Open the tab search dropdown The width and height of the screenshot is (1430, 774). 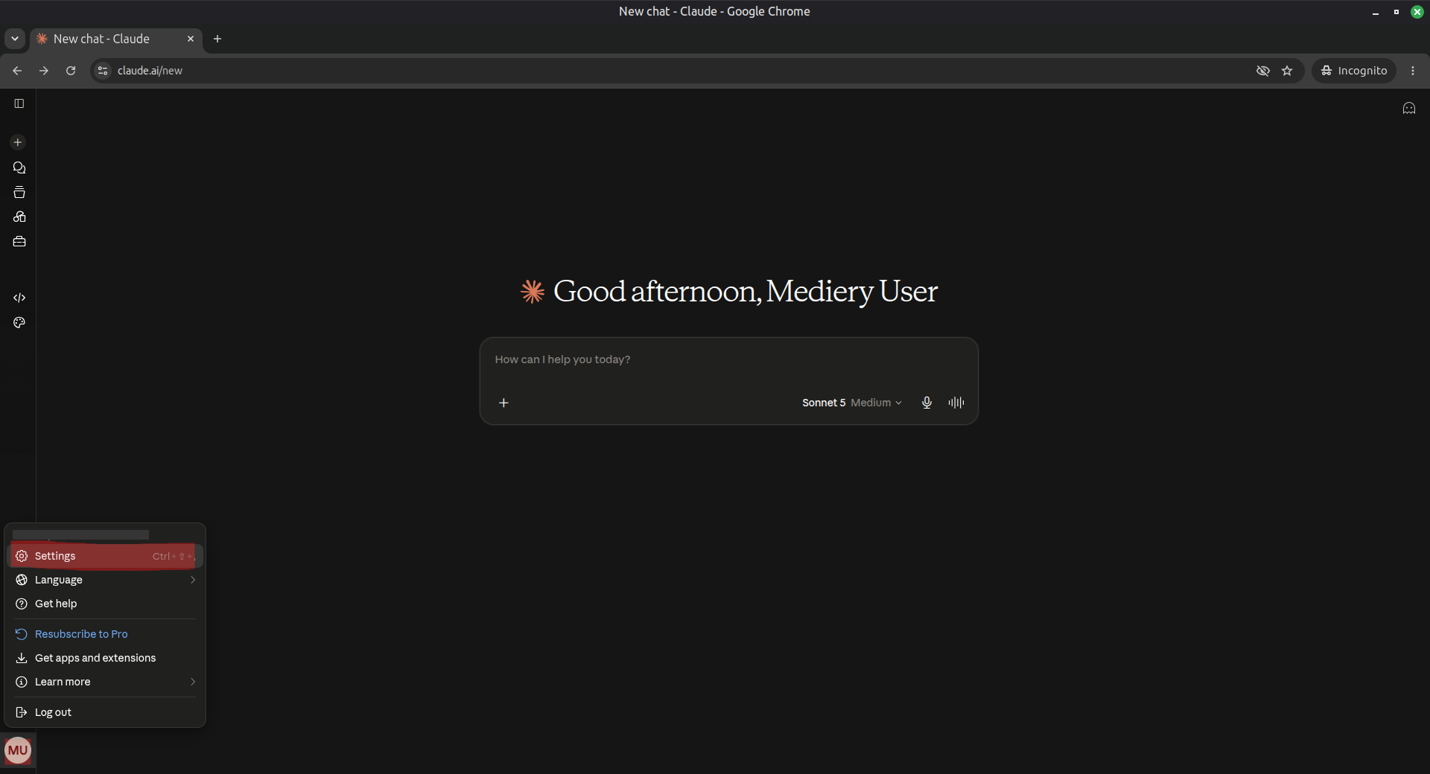(15, 39)
